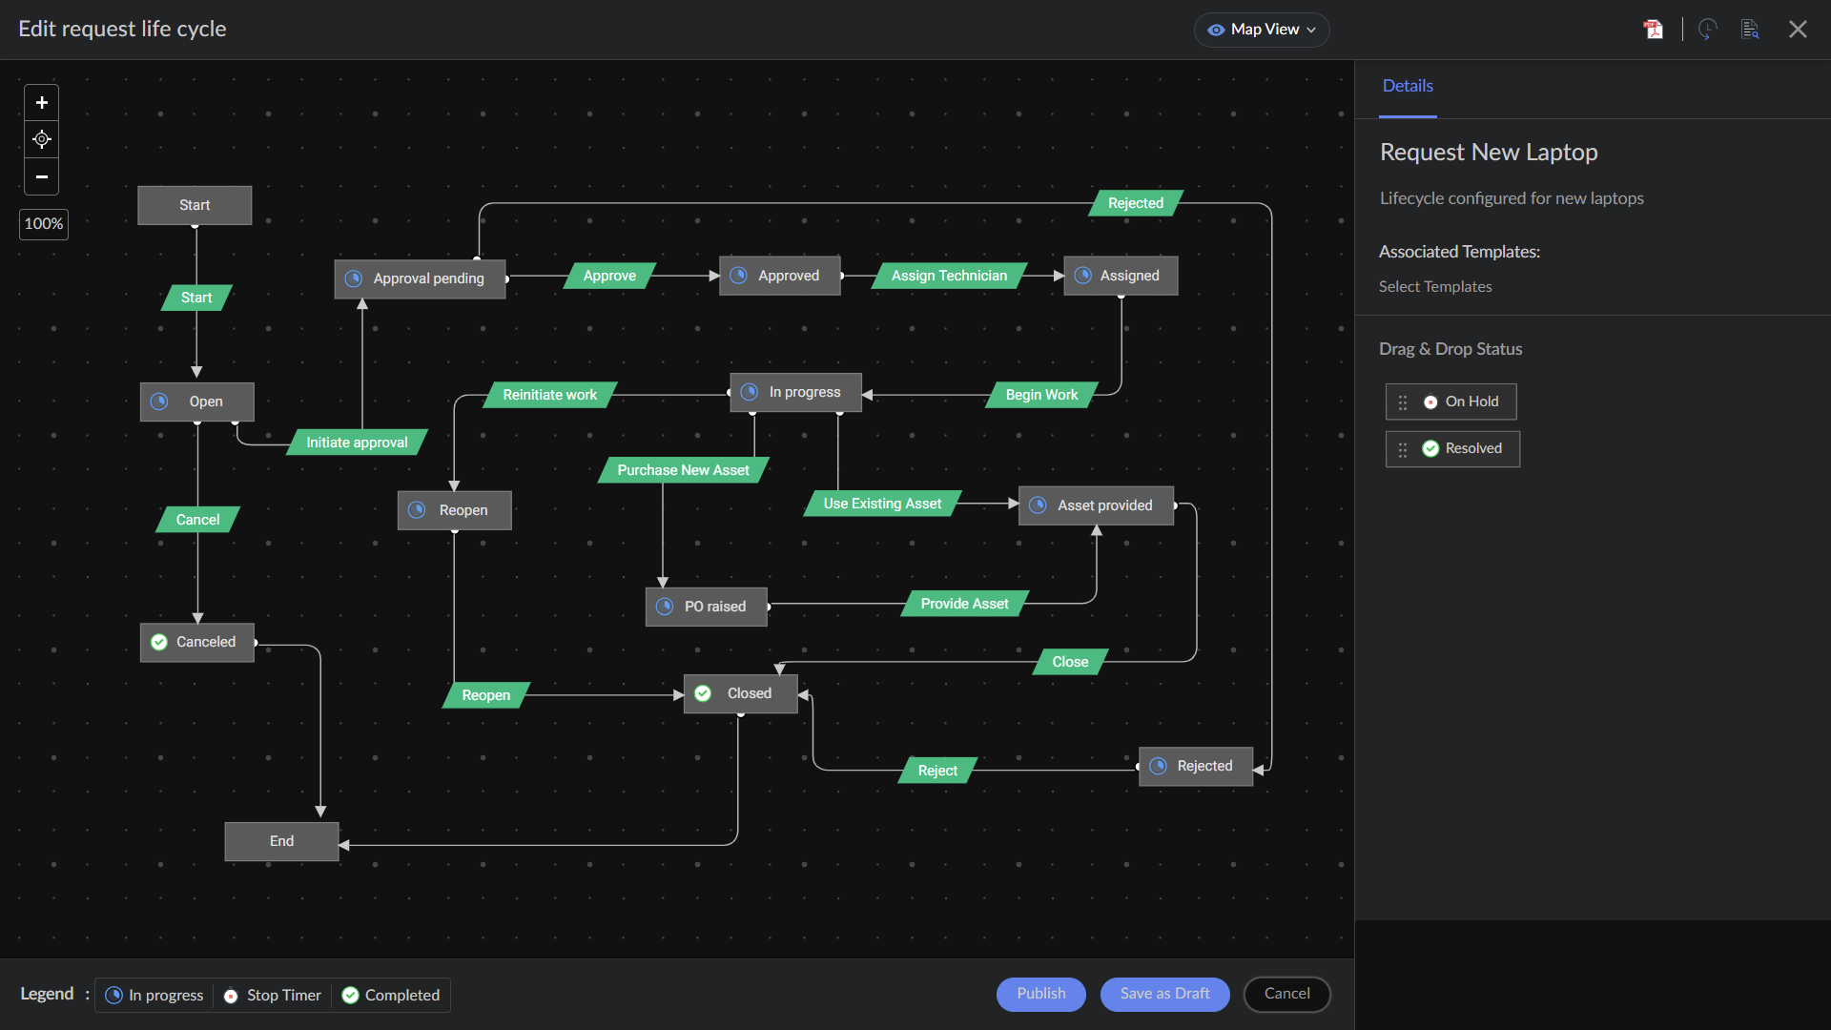
Task: Open the Map View dropdown
Action: [x=1261, y=30]
